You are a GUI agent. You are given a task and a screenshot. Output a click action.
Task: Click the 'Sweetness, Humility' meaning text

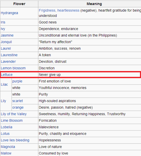54,114
